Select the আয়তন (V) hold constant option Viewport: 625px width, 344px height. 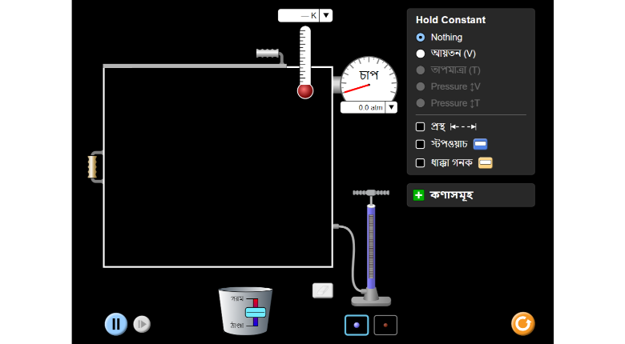pos(421,54)
